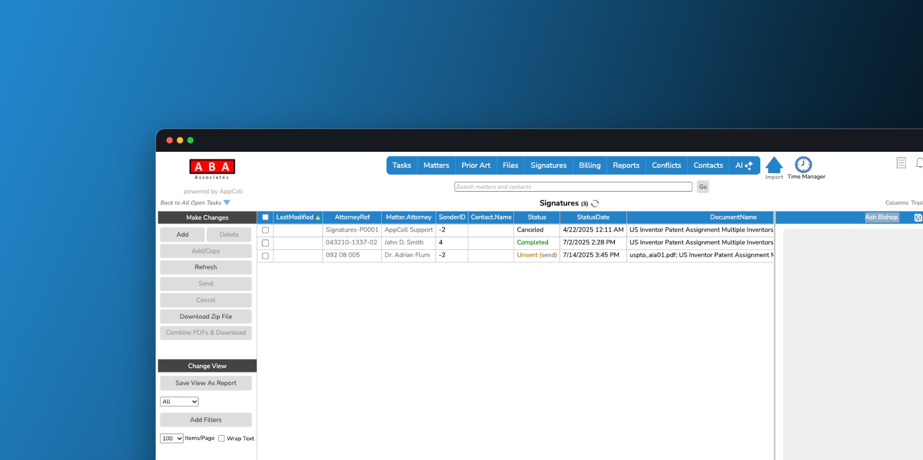The image size is (923, 460).
Task: Open the All view dropdown
Action: point(179,402)
